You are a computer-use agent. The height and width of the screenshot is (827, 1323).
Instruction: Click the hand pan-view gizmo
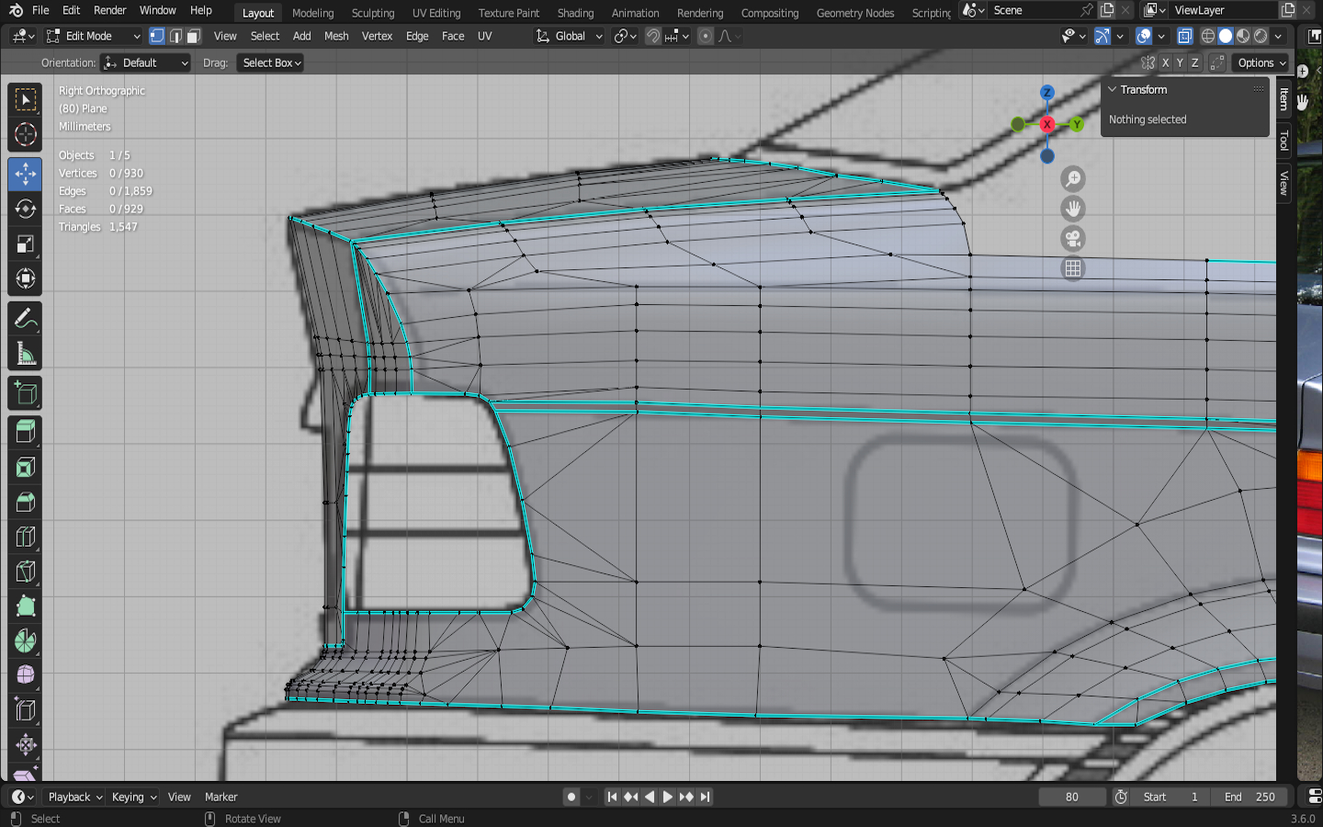coord(1072,209)
